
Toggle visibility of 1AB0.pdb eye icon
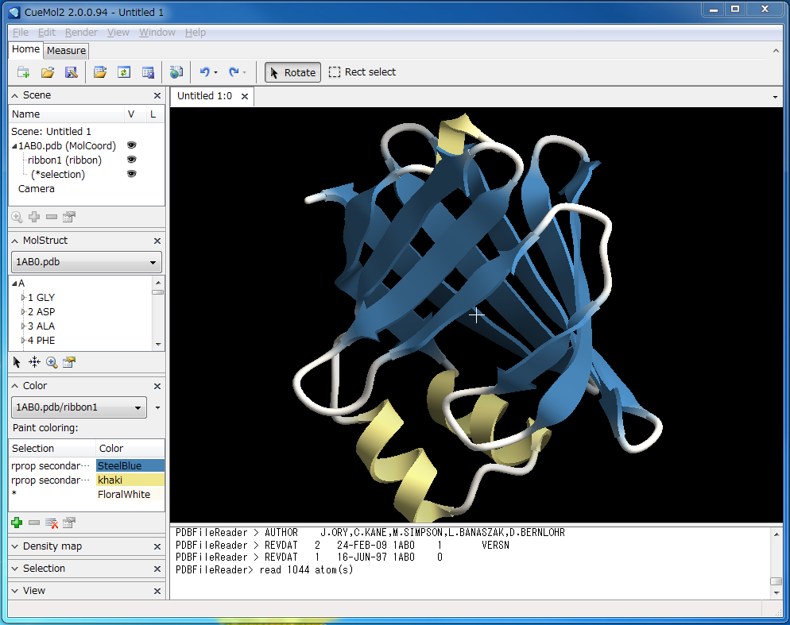pyautogui.click(x=131, y=145)
